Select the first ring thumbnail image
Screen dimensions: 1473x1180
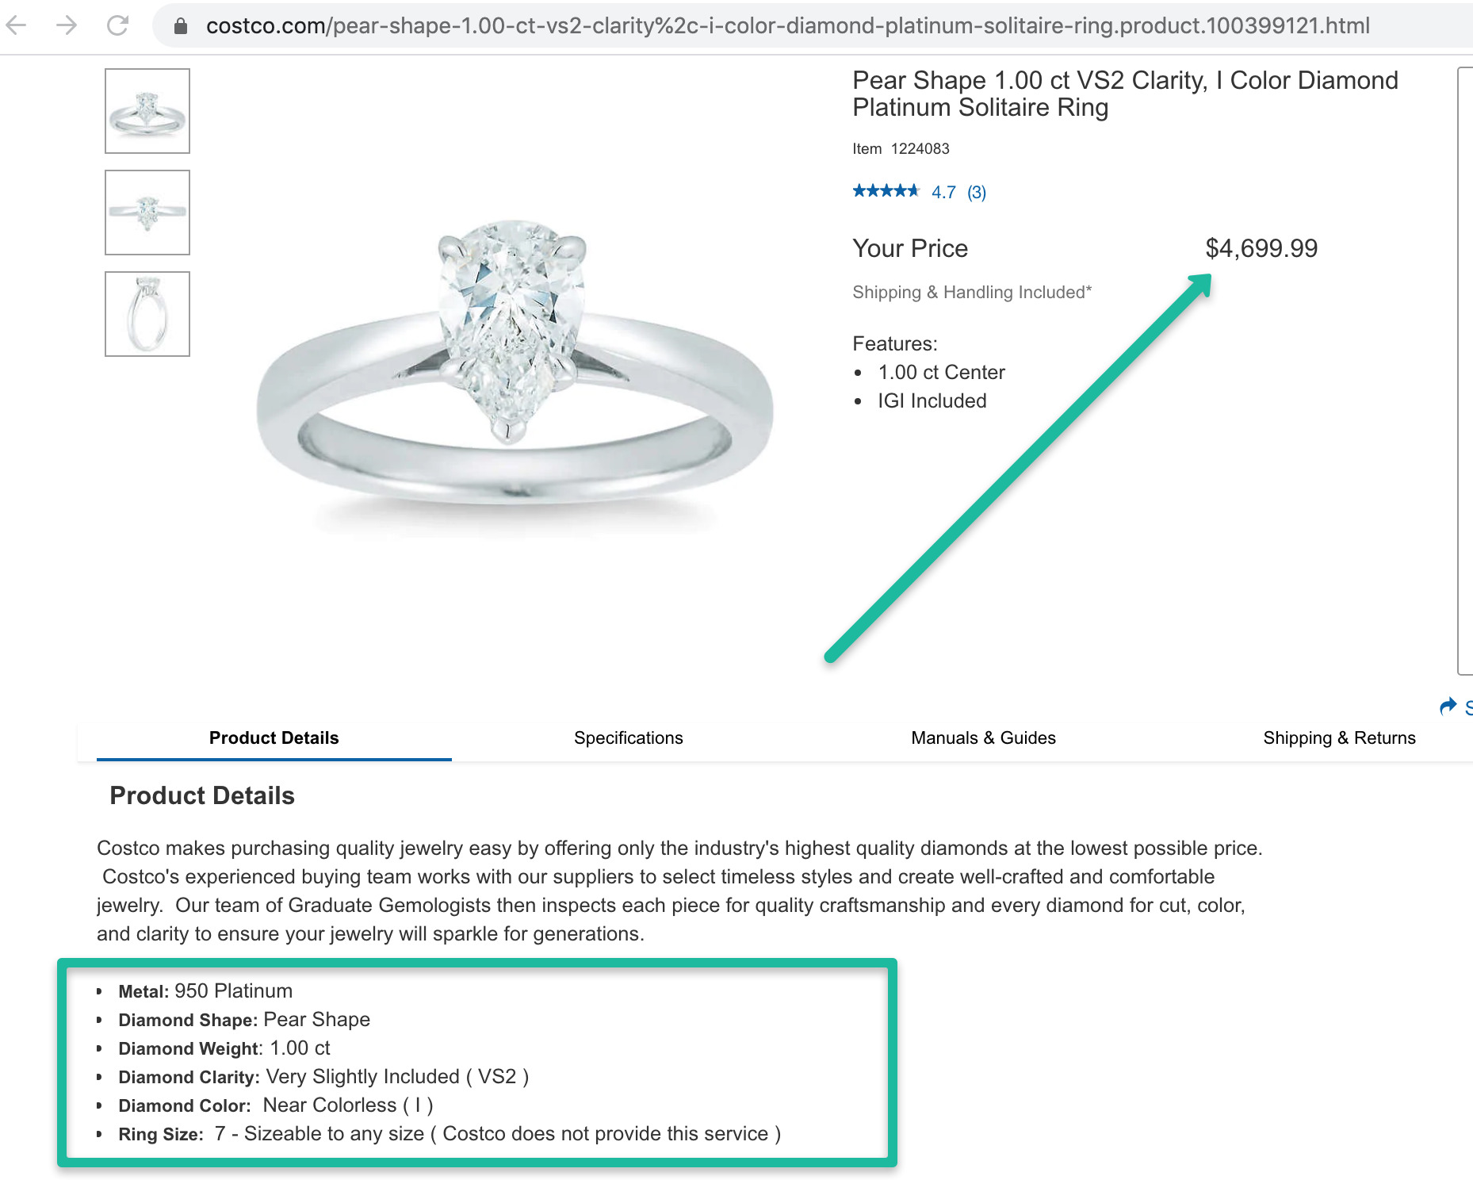click(147, 111)
